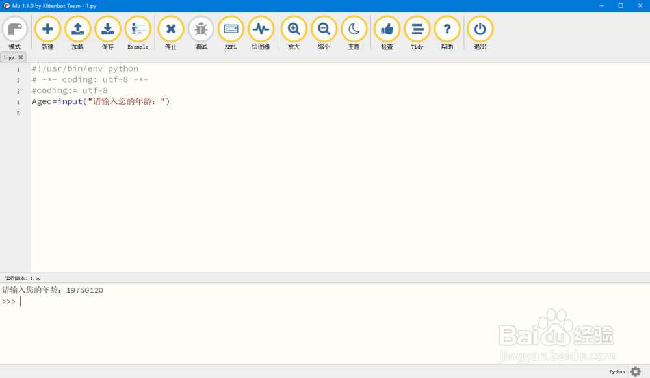Screen dimensions: 650x378
Task: Open 帮助 help
Action: (x=447, y=33)
